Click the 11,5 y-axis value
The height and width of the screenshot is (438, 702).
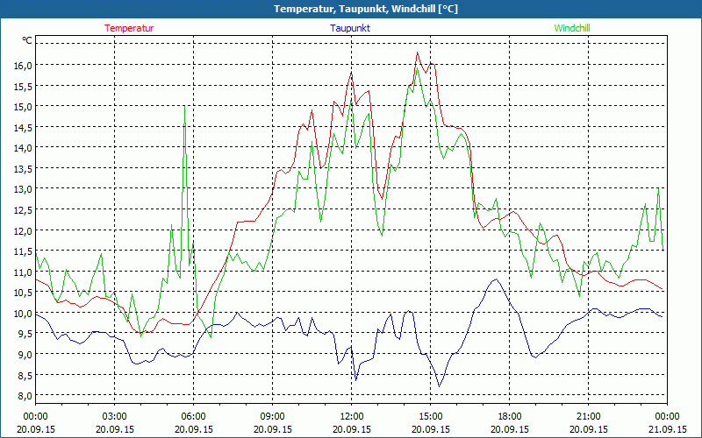point(24,251)
